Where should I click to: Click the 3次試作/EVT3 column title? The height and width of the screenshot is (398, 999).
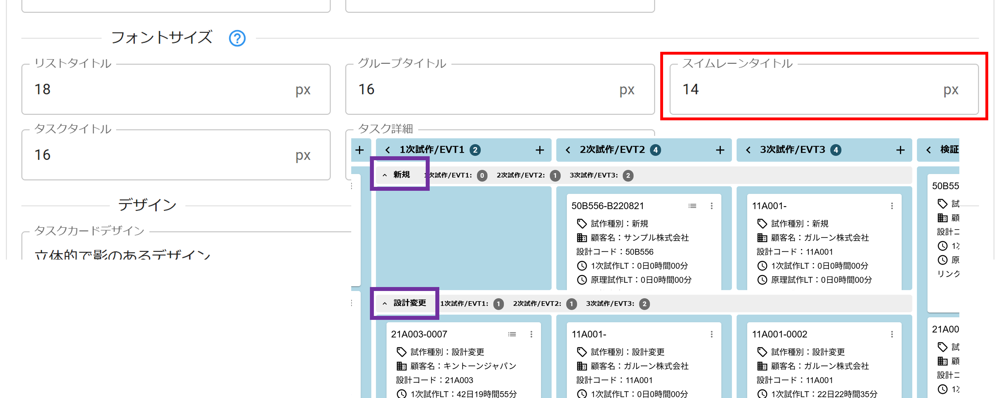[x=792, y=149]
